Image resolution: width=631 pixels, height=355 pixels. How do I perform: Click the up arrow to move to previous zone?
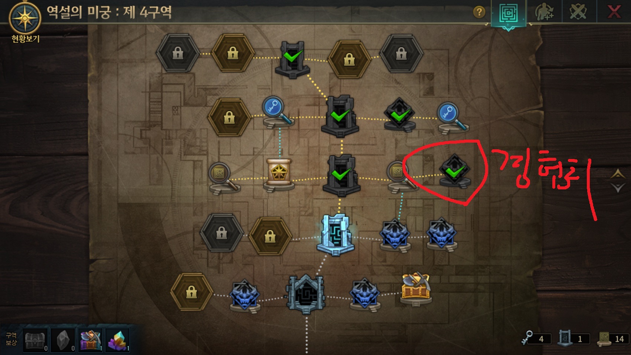(618, 174)
